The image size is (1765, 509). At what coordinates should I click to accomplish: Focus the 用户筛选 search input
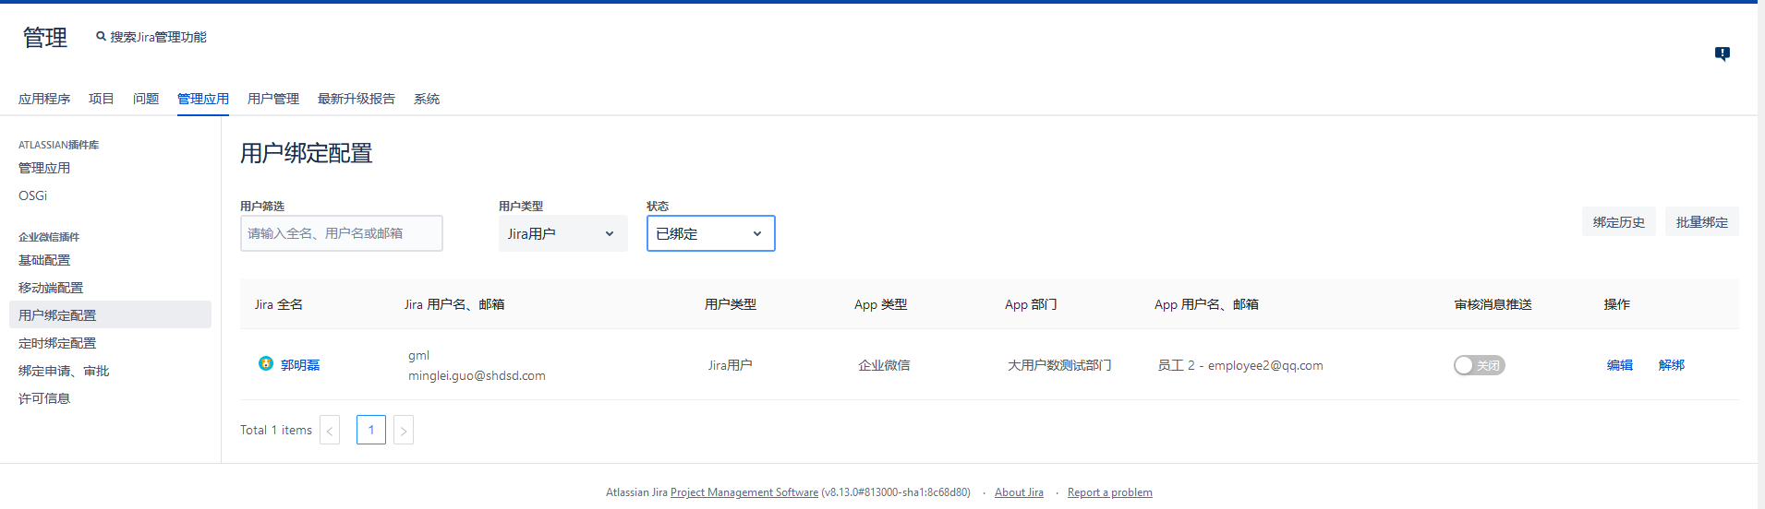[x=341, y=234]
